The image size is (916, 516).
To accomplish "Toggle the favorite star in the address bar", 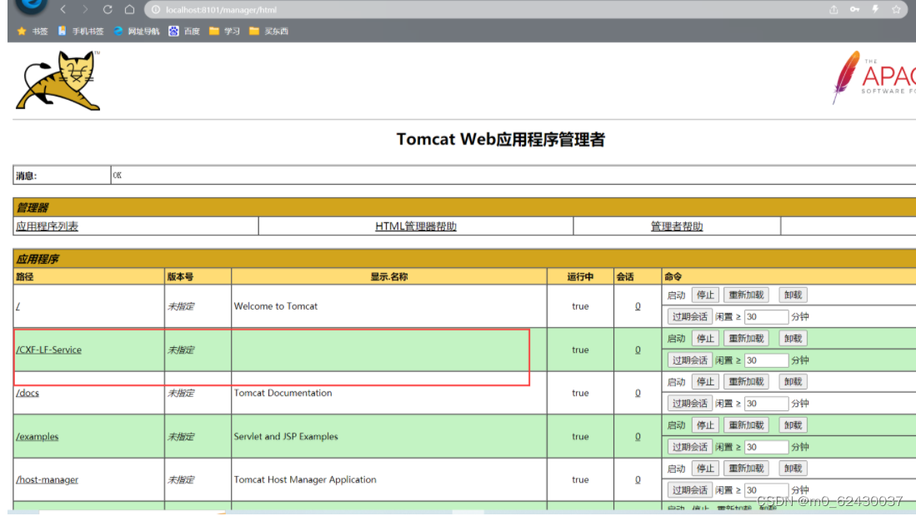I will click(896, 10).
